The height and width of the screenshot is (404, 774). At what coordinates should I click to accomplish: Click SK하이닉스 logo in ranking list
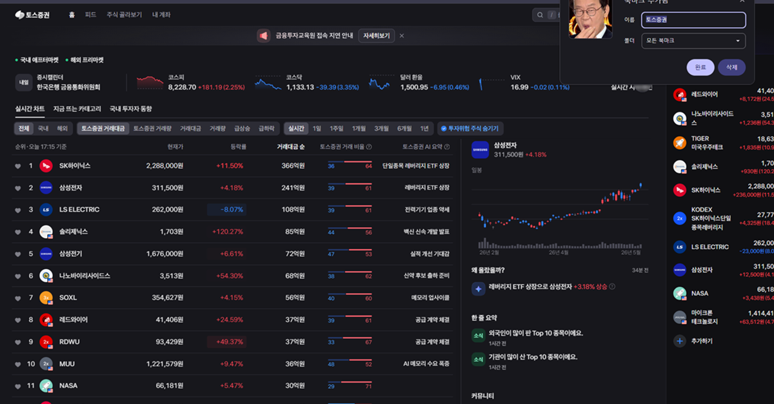click(x=46, y=166)
